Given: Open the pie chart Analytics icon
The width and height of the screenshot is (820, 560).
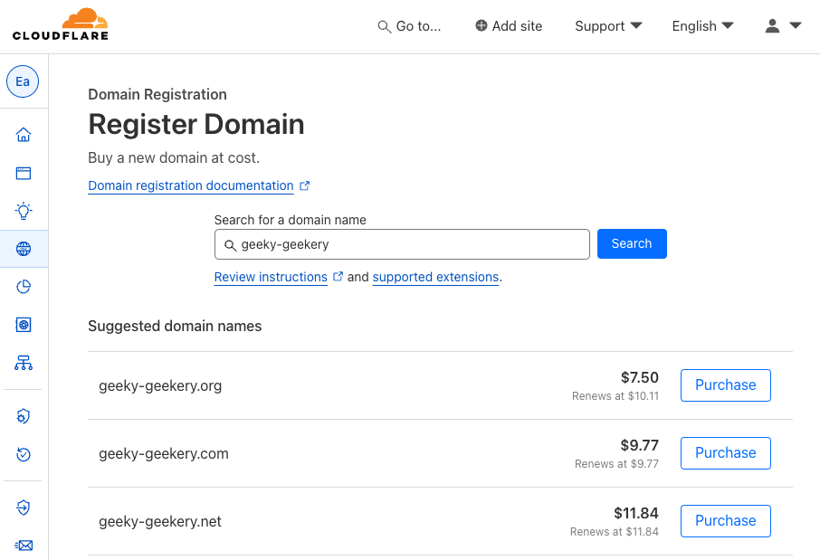Looking at the screenshot, I should tap(24, 287).
